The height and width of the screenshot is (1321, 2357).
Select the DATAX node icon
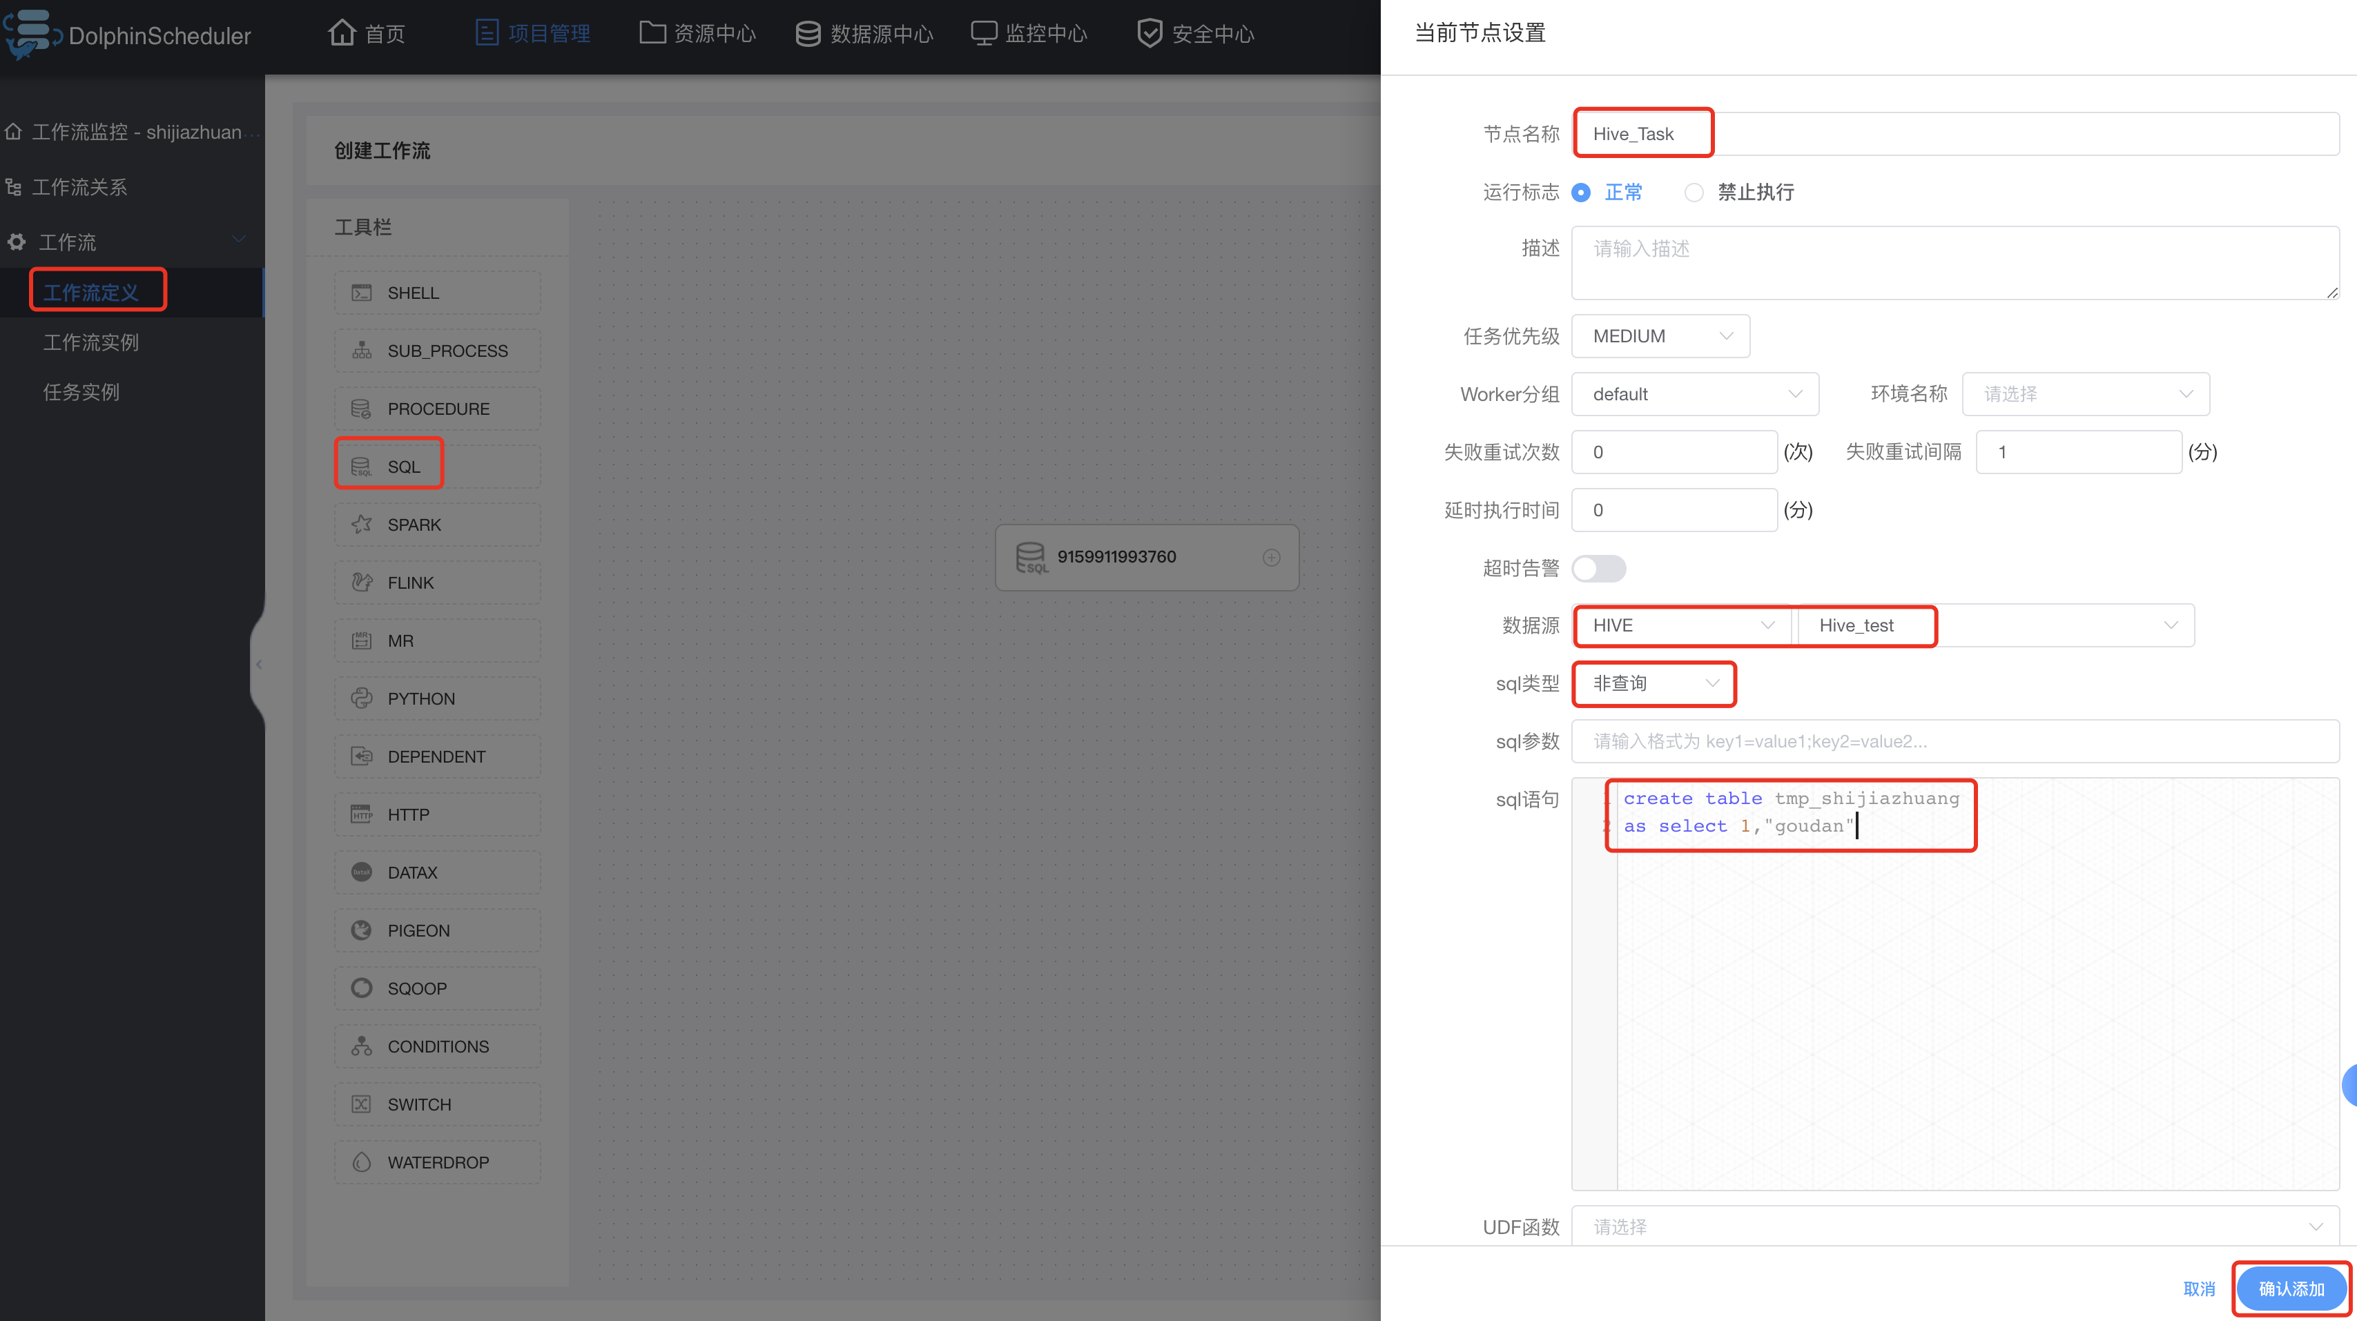click(x=361, y=872)
